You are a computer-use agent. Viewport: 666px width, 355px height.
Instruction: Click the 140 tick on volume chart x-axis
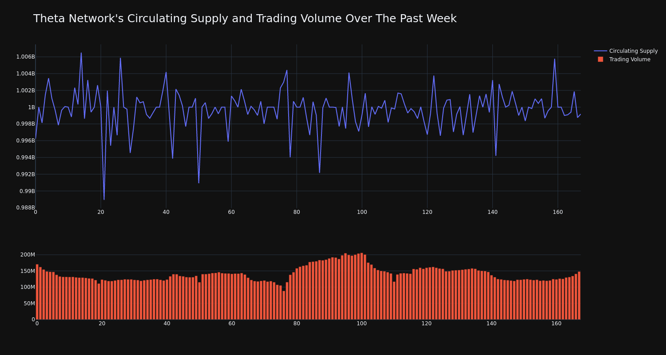(x=492, y=323)
